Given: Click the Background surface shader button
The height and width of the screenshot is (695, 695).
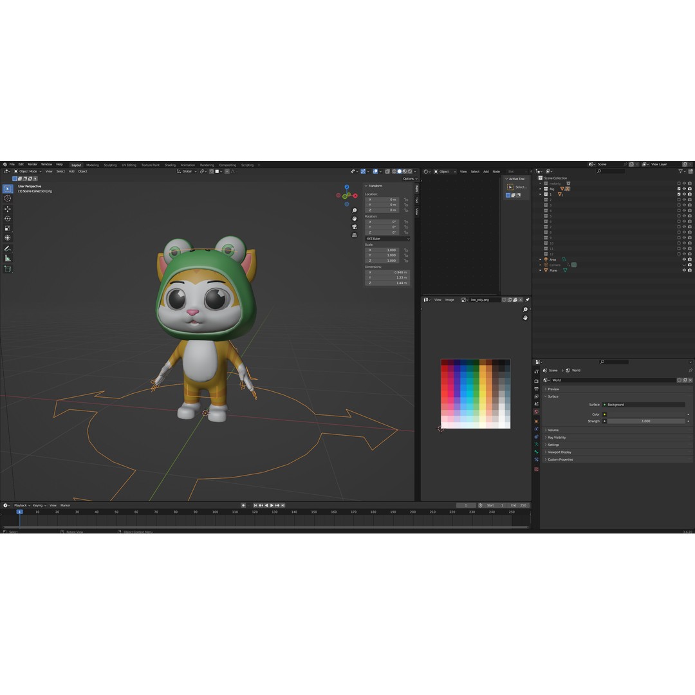Looking at the screenshot, I should pyautogui.click(x=644, y=405).
